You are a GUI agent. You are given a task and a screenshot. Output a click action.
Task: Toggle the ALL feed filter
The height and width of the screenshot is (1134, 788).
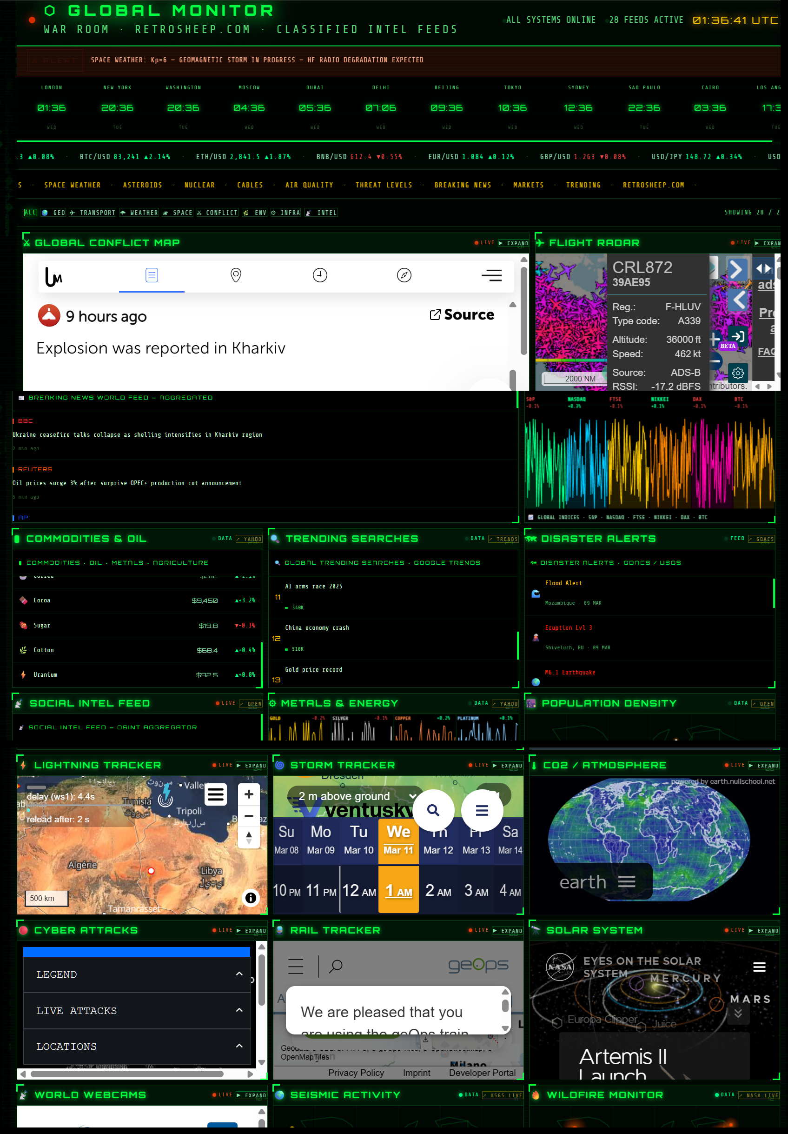[30, 213]
